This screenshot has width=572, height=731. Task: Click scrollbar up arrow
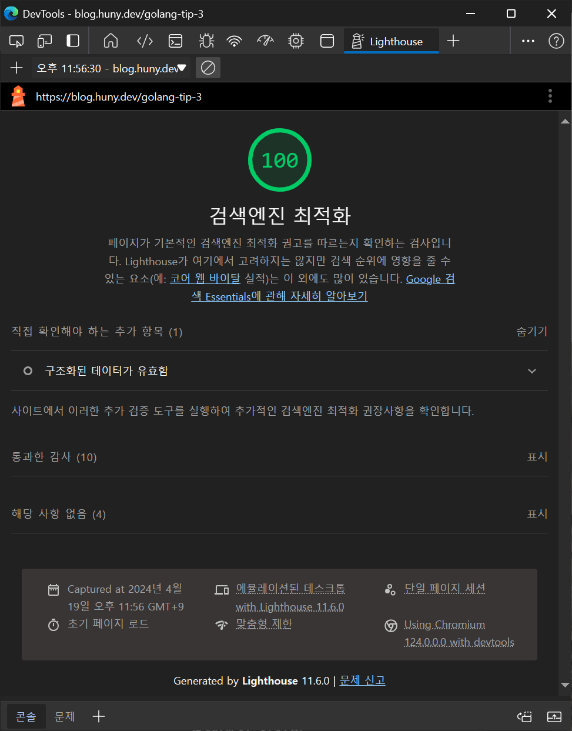coord(565,121)
